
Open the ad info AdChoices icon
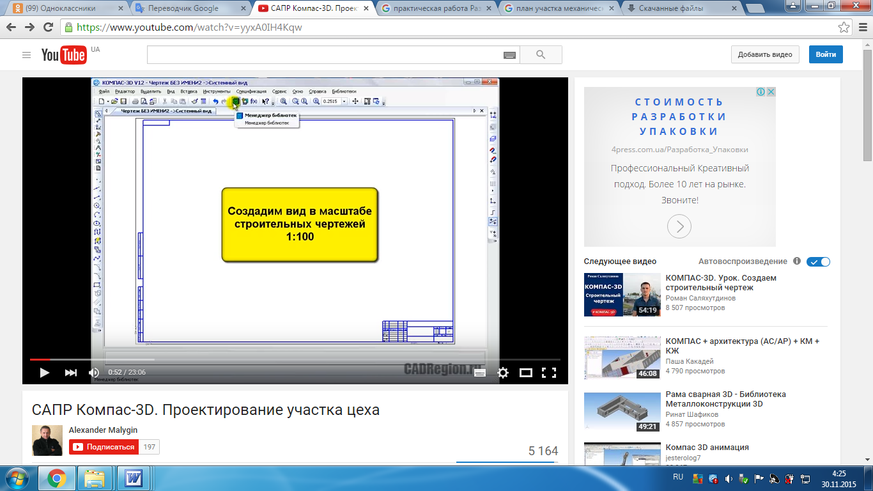pyautogui.click(x=761, y=92)
